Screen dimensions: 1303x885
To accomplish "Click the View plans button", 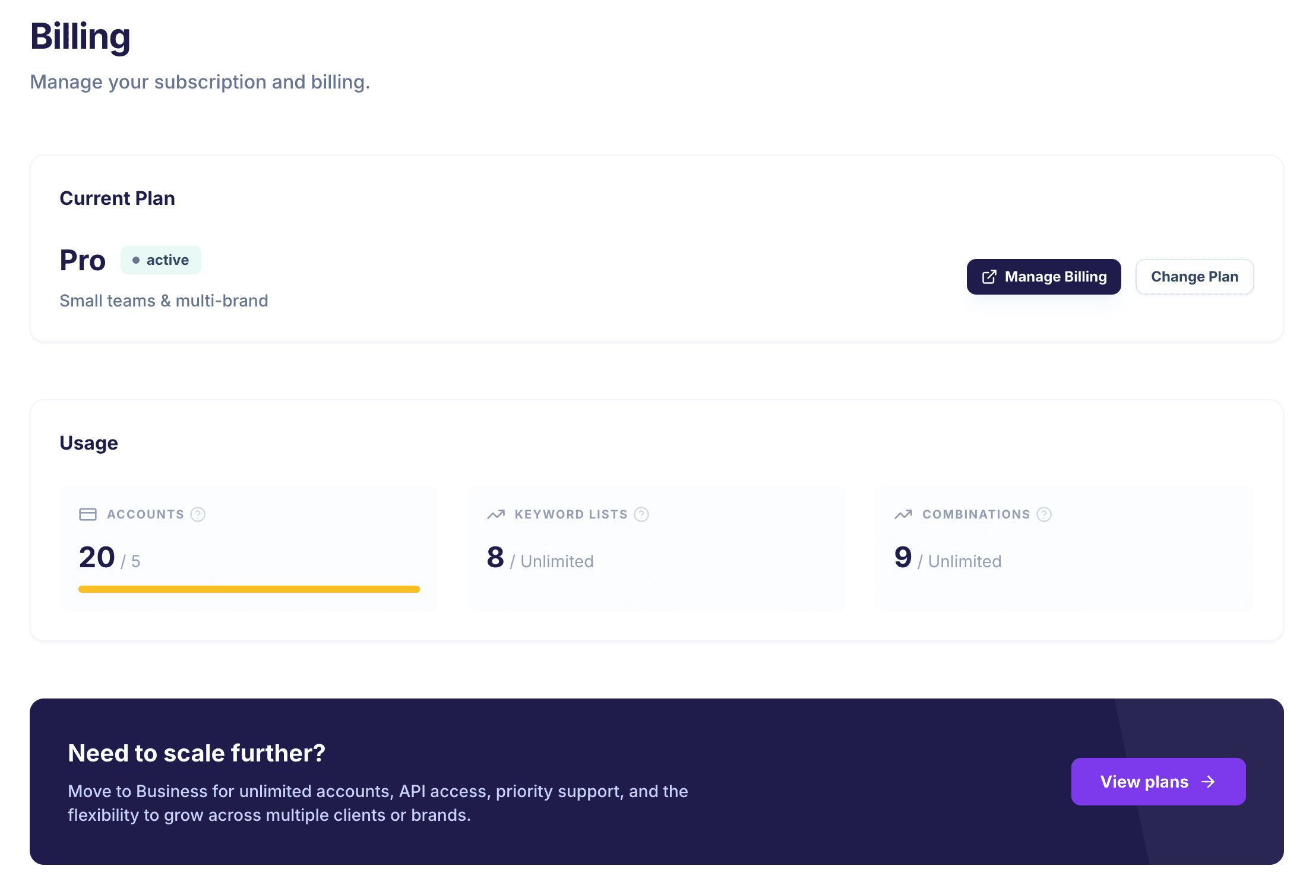I will point(1157,782).
